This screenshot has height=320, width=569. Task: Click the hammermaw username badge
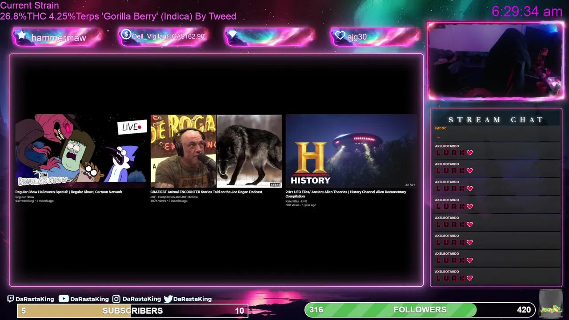[59, 38]
